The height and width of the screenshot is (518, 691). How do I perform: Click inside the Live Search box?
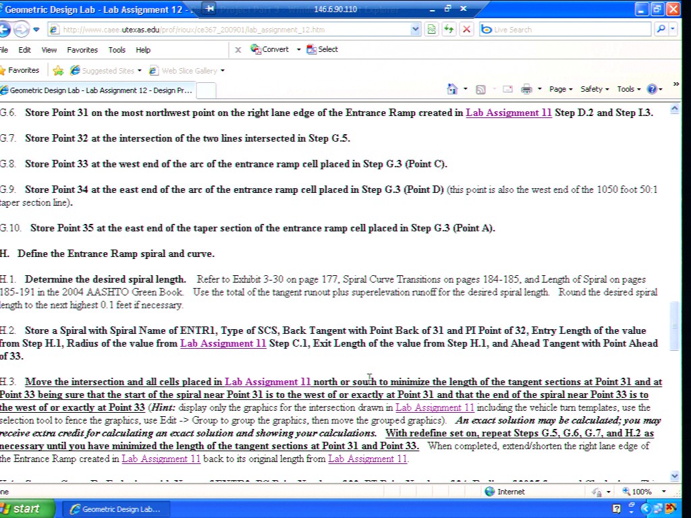pyautogui.click(x=565, y=30)
